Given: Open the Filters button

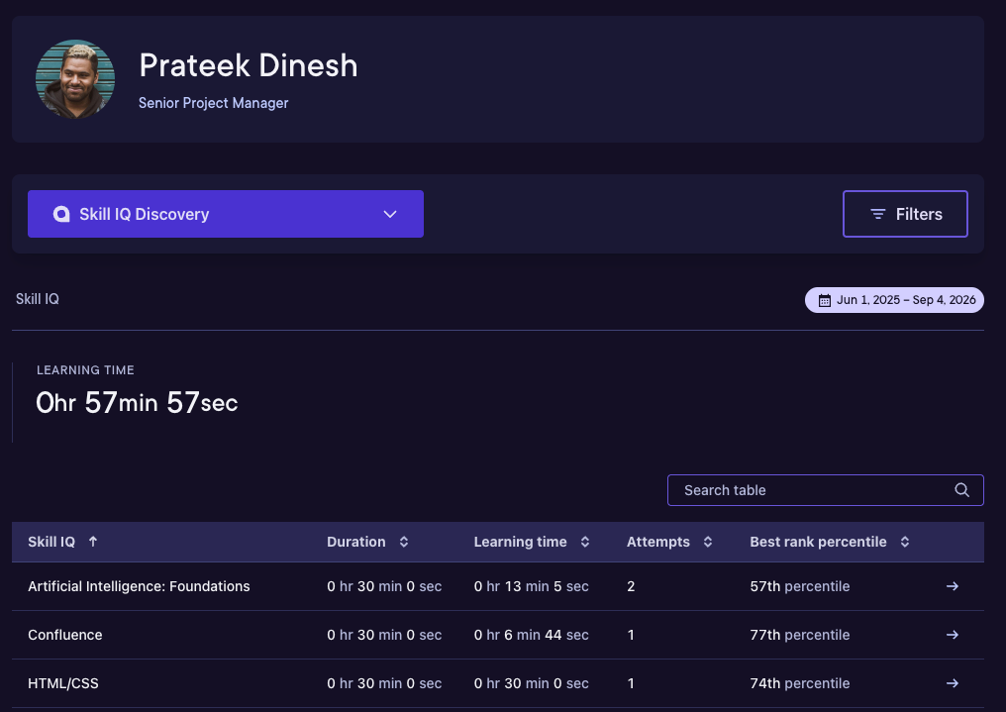Looking at the screenshot, I should click(905, 214).
